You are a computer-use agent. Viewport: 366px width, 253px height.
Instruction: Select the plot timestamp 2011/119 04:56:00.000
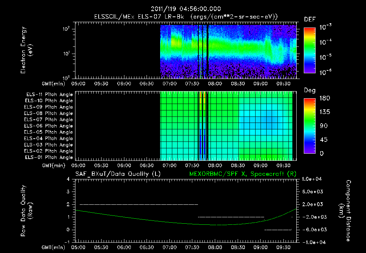pyautogui.click(x=186, y=9)
